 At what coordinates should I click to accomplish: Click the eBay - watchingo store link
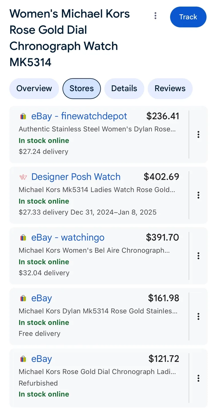(68, 237)
